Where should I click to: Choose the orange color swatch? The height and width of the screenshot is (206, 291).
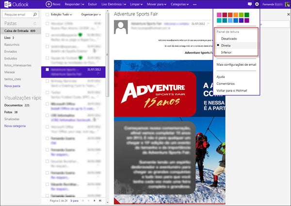click(235, 15)
